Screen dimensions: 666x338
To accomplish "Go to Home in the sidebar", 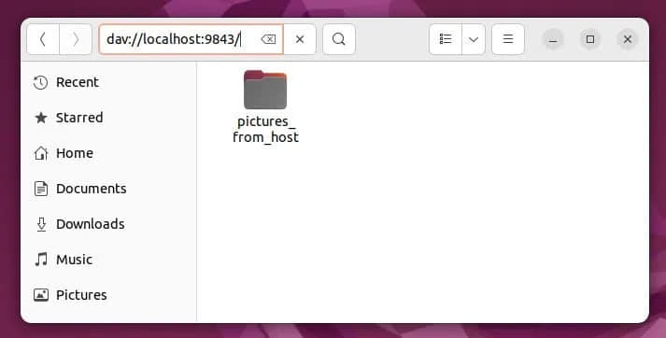I will [x=108, y=153].
